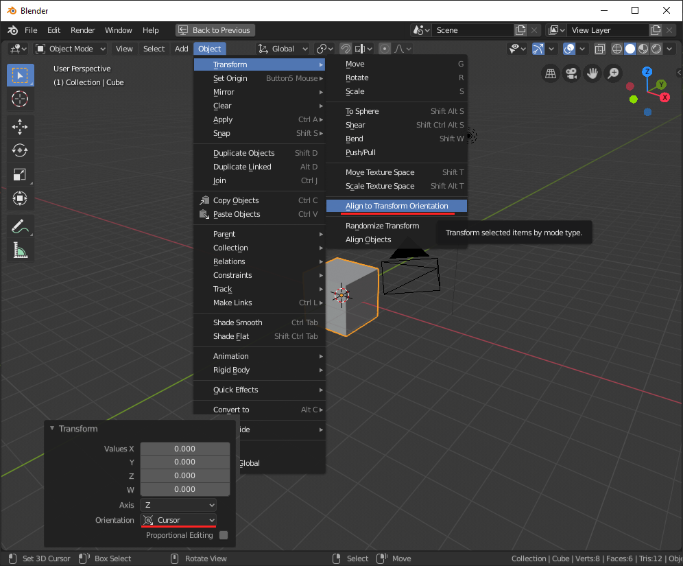
Task: Click the Z axis on the navigation gizmo
Action: [646, 71]
